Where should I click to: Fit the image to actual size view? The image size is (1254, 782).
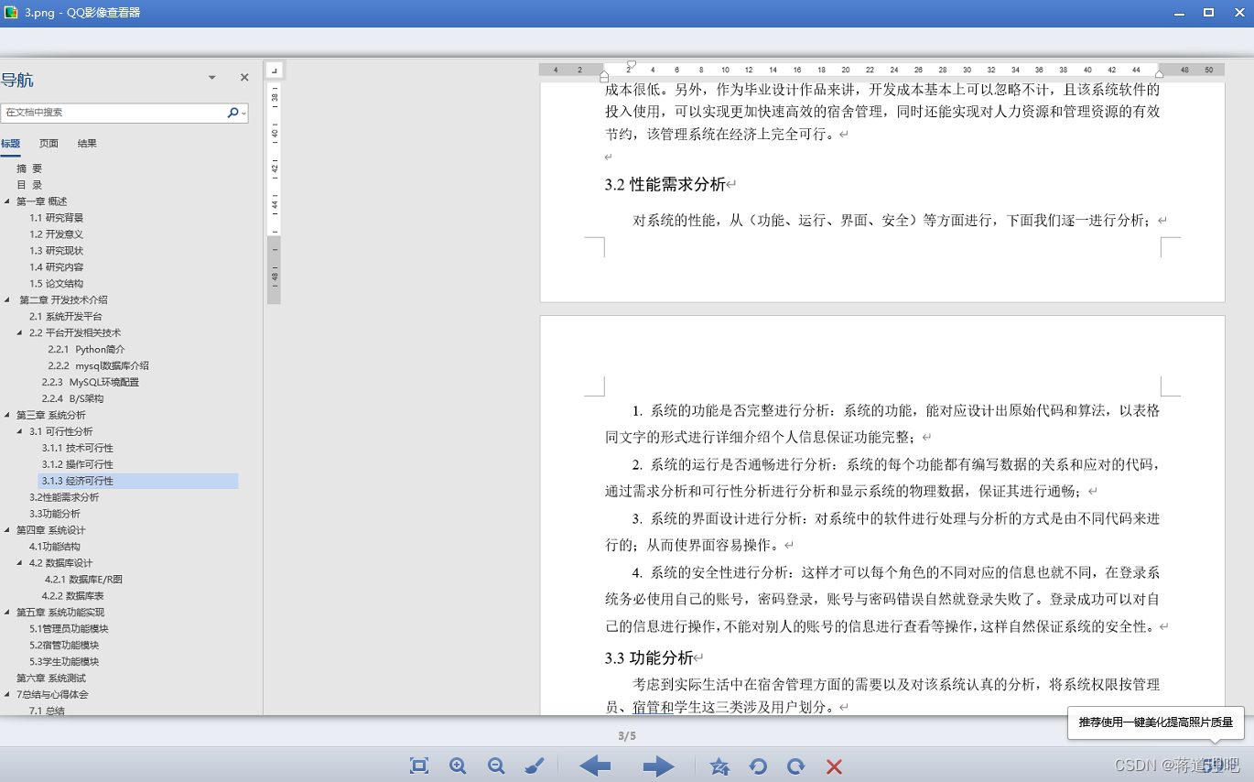point(419,766)
